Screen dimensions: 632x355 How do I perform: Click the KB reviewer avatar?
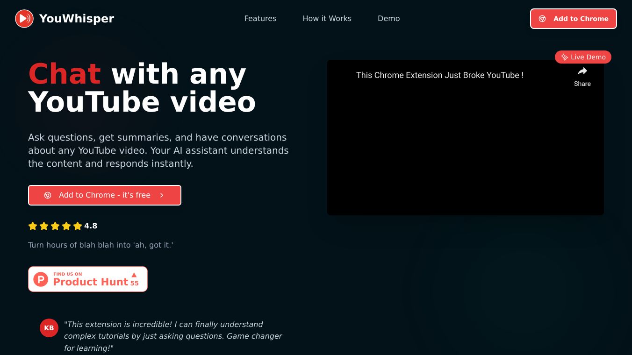(49, 328)
